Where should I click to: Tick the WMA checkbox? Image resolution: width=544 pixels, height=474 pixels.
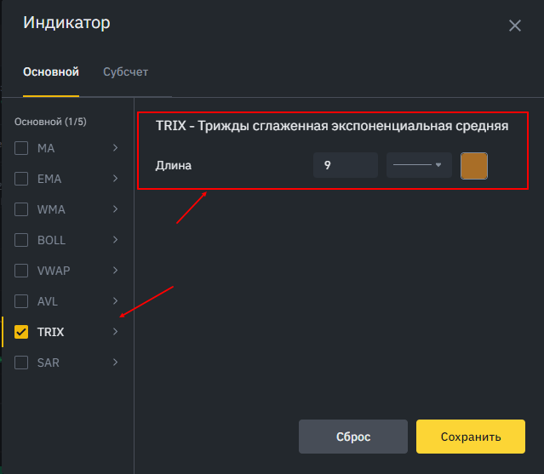point(22,210)
